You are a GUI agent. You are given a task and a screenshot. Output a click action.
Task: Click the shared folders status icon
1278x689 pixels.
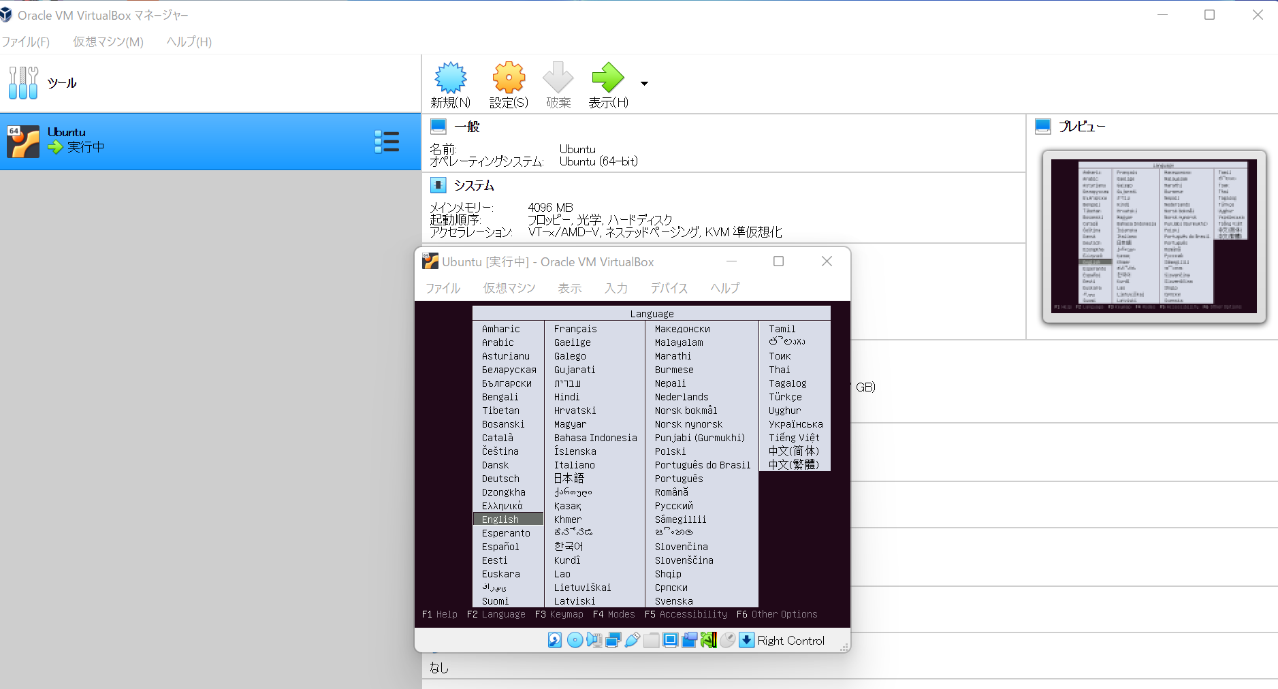coord(652,641)
